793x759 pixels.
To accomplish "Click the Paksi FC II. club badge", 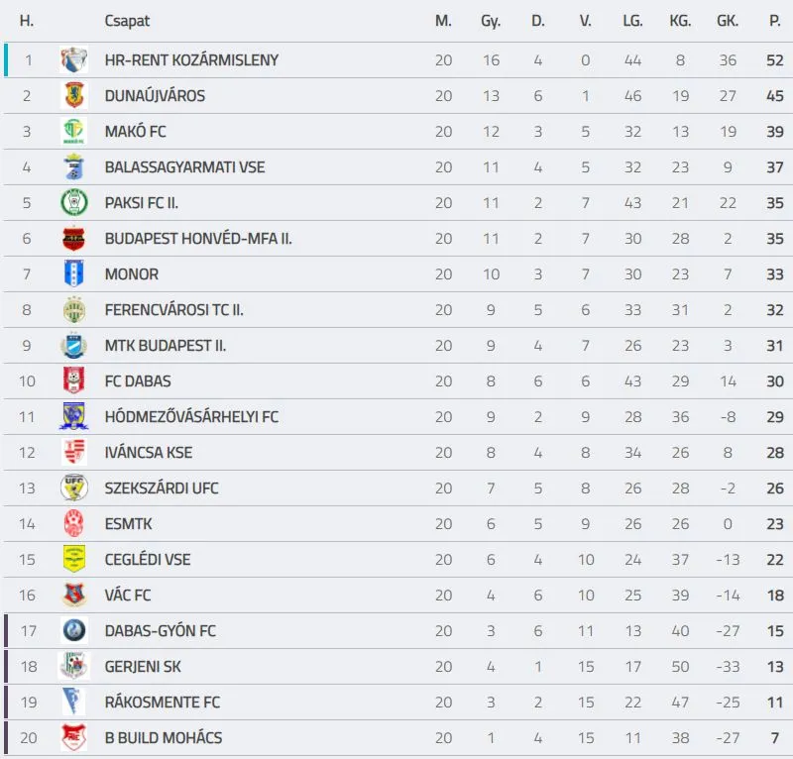I will click(74, 203).
